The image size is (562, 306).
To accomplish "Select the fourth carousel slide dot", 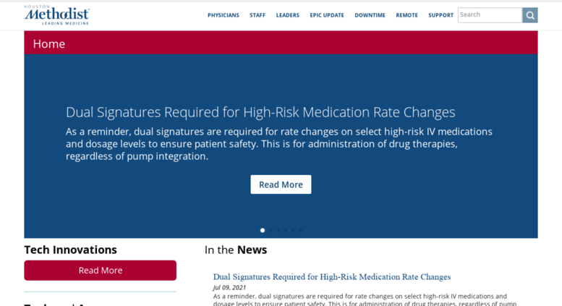I will 285,230.
